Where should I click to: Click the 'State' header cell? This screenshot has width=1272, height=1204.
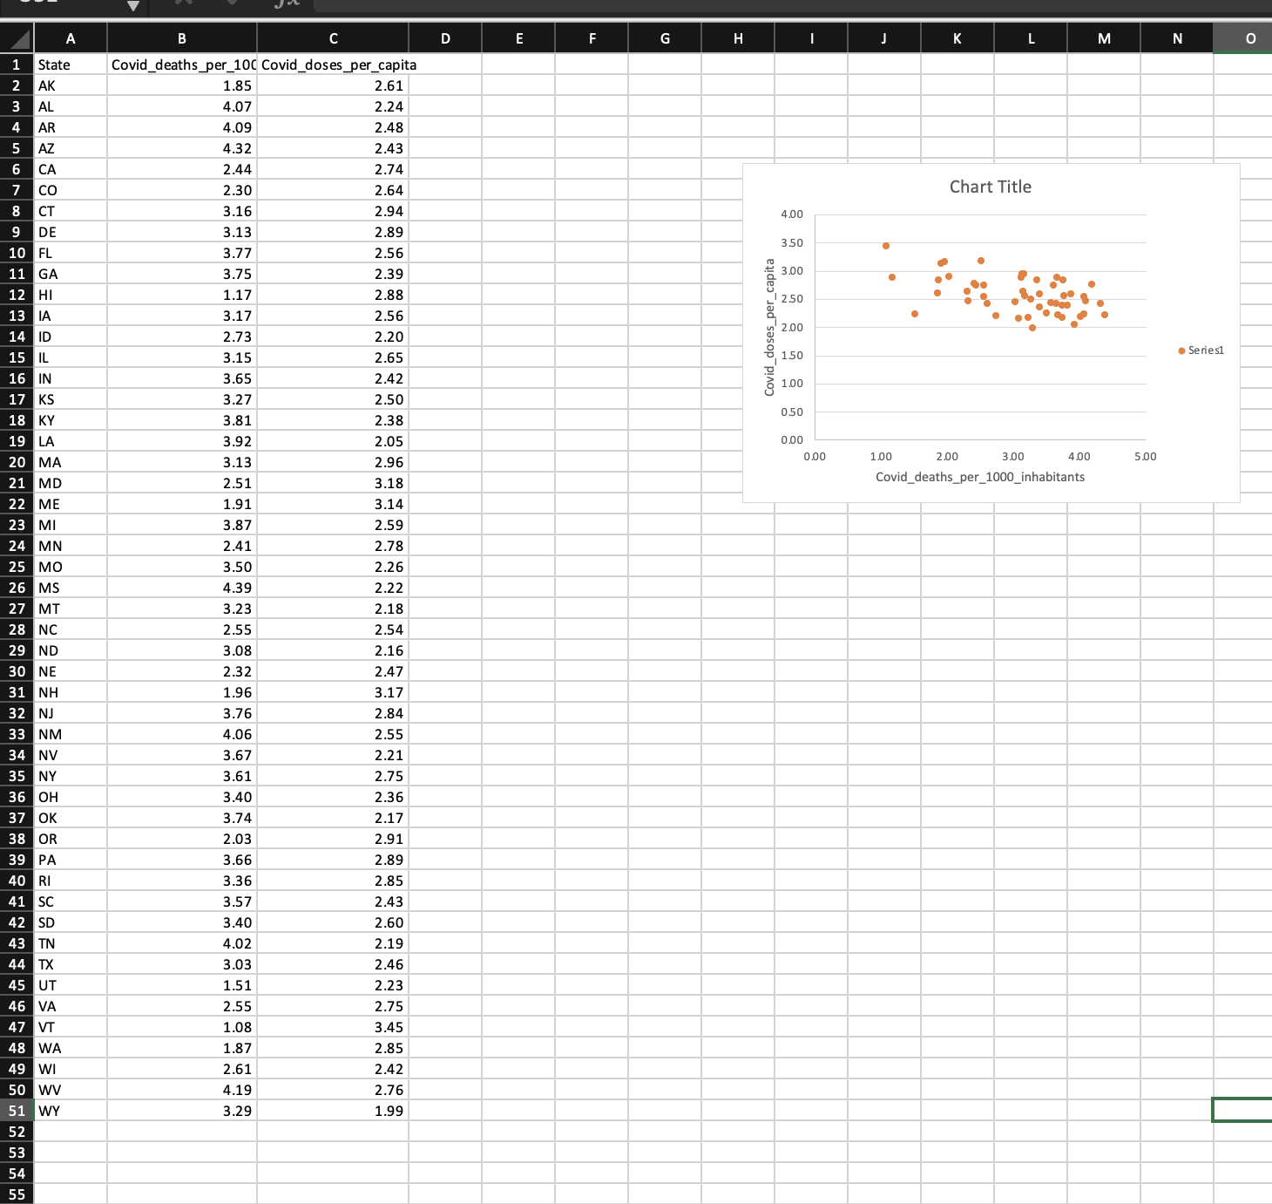tap(71, 65)
